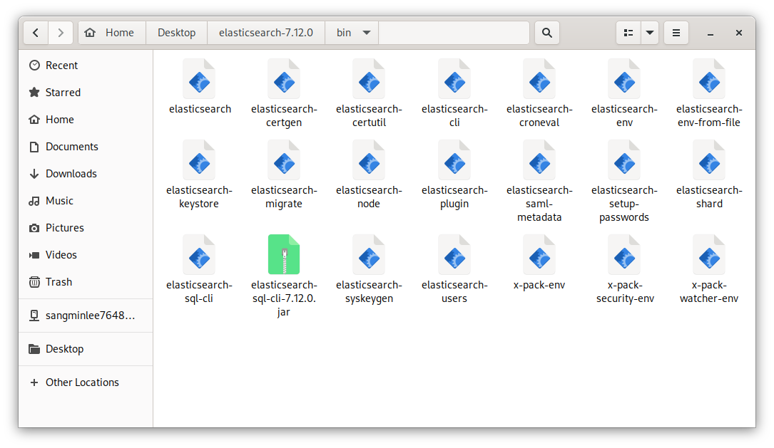Select the elasticsearch-certgen file icon

(x=284, y=79)
